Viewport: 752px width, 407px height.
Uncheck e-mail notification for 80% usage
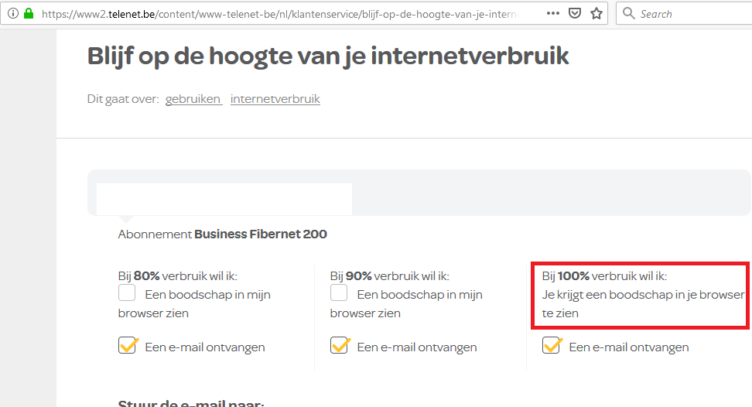tap(128, 345)
